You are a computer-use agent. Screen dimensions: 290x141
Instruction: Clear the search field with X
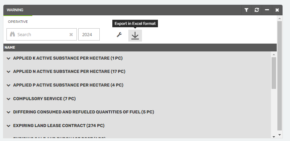[71, 34]
